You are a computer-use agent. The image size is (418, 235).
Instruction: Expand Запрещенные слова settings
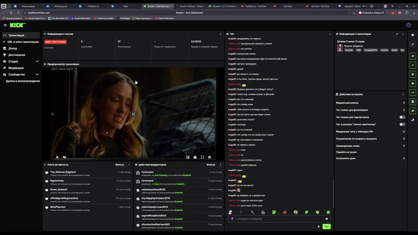pyautogui.click(x=404, y=146)
